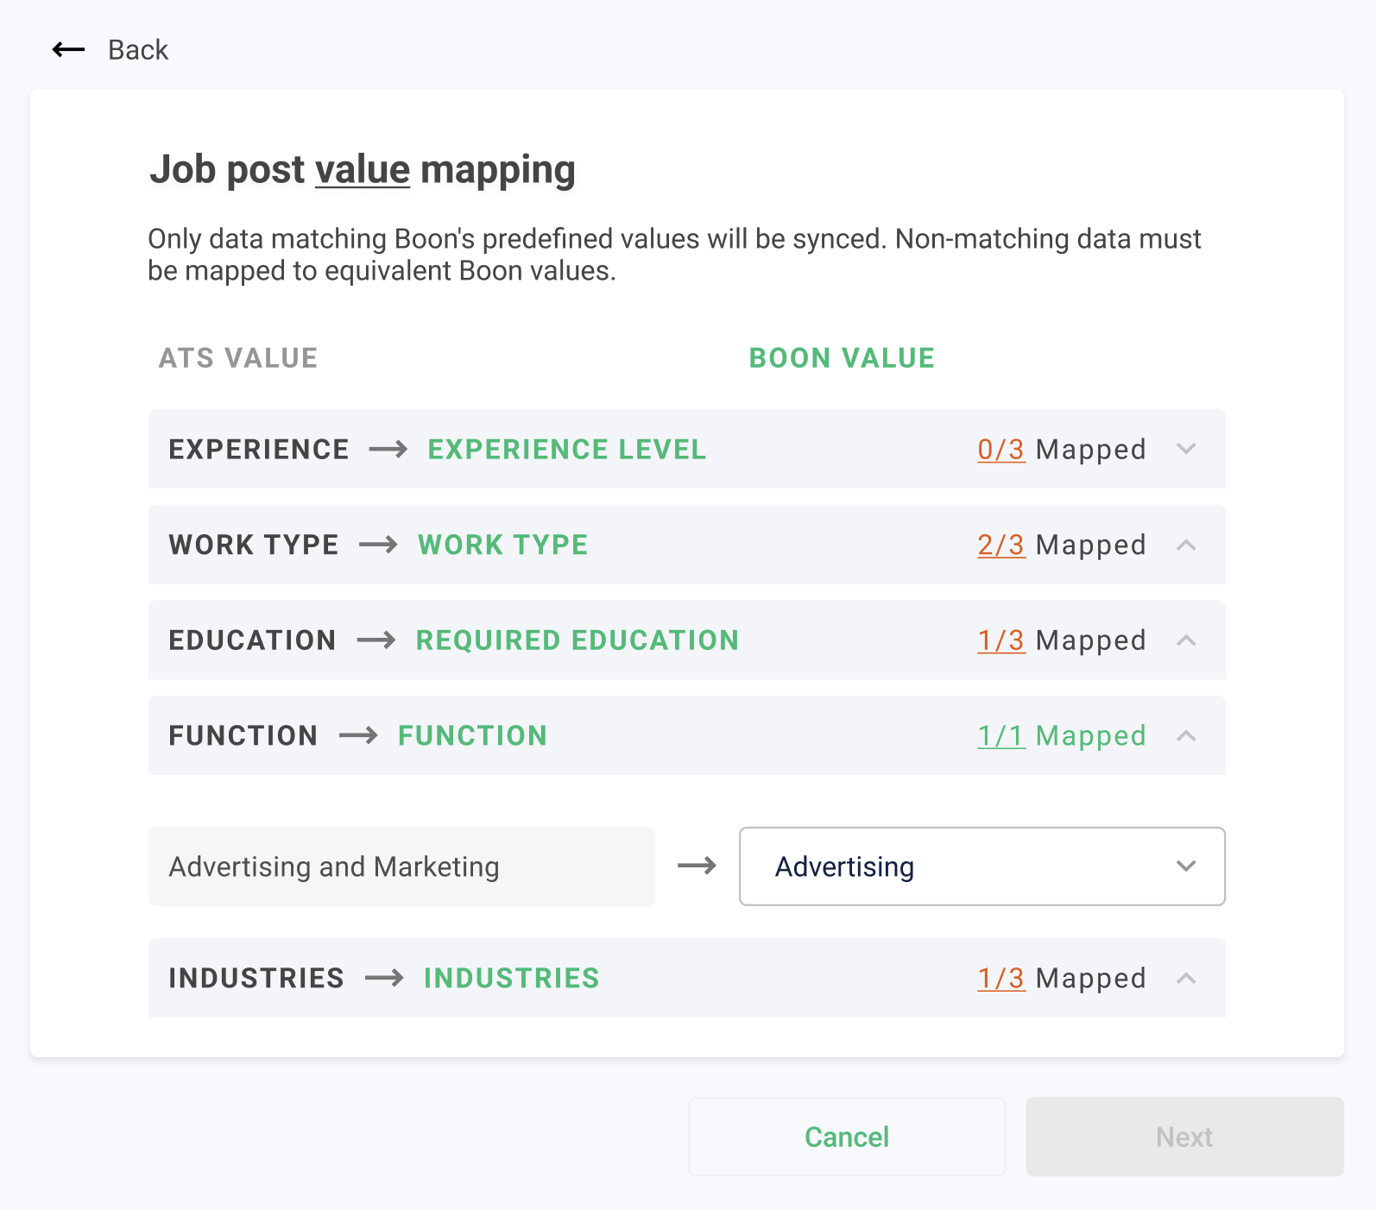
Task: Expand the Experience row chevron
Action: 1186,449
